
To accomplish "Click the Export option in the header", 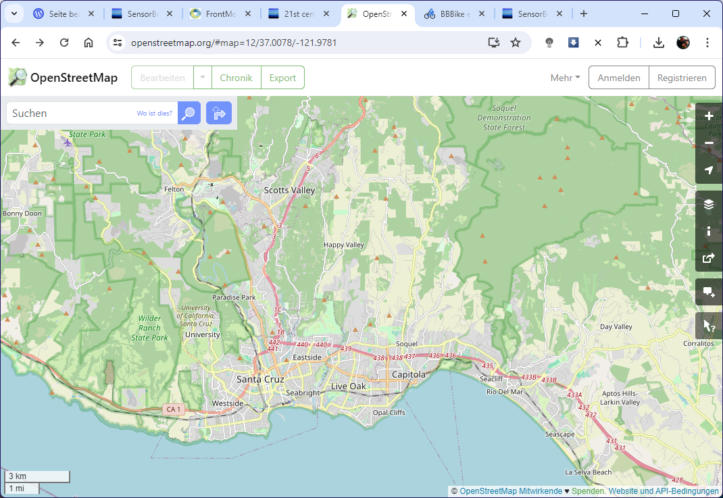I will (282, 77).
